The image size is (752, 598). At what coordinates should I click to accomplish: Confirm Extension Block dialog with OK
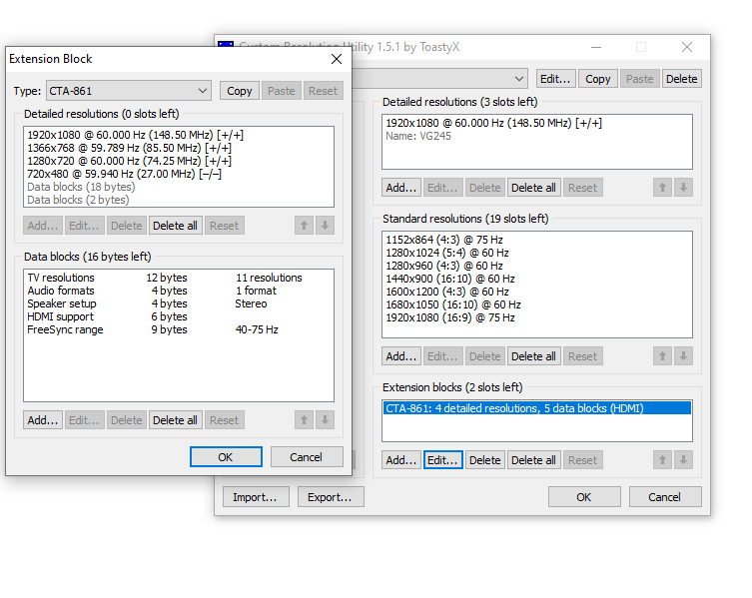coord(226,457)
